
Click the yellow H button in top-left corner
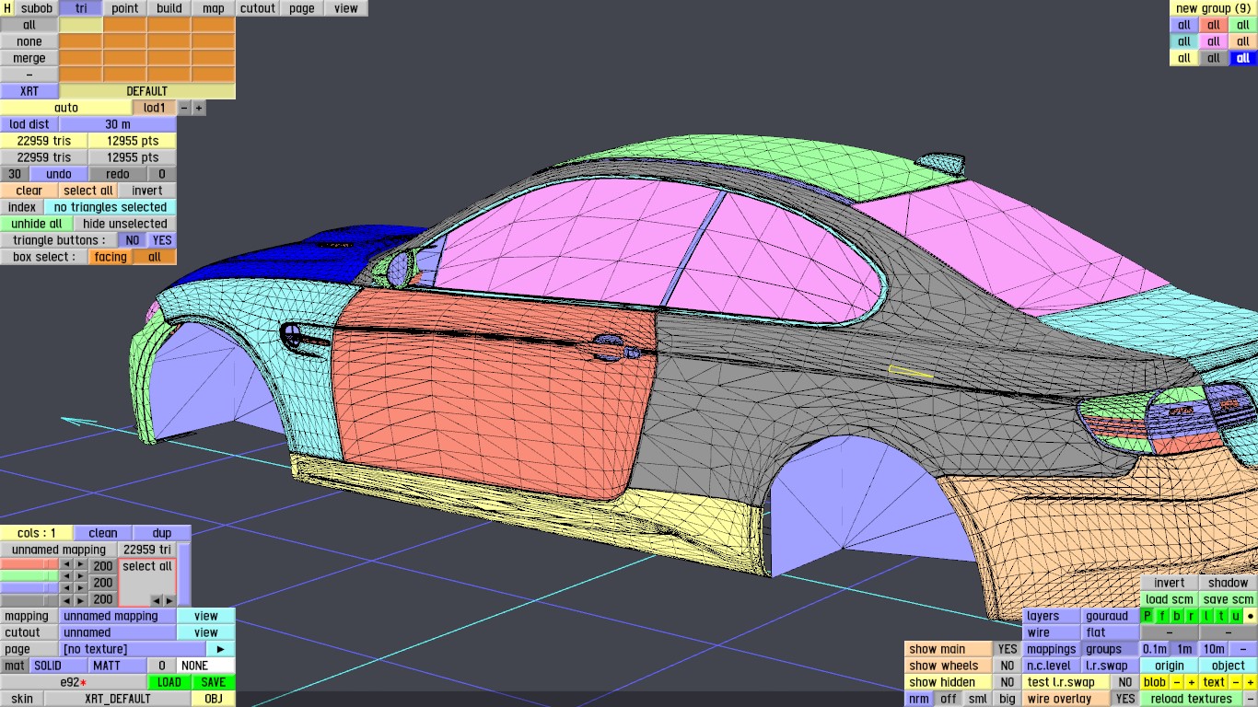(x=7, y=8)
